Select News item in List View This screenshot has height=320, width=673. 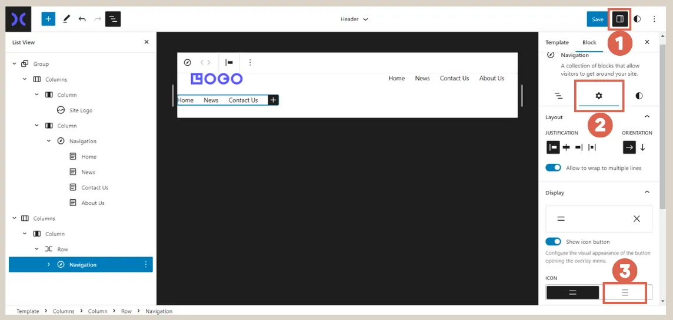tap(88, 172)
